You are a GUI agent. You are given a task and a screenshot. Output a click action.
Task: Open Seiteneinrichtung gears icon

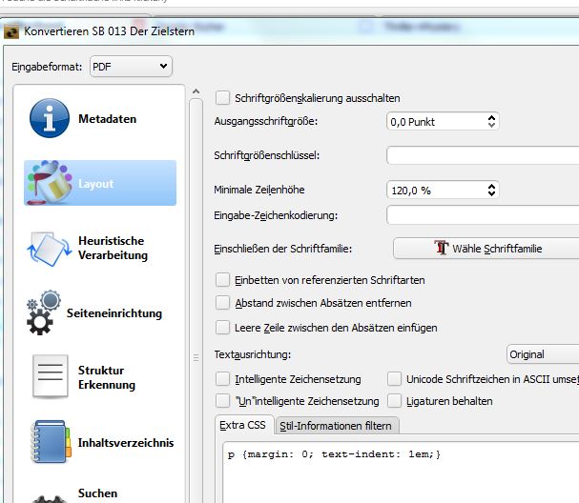pyautogui.click(x=44, y=312)
